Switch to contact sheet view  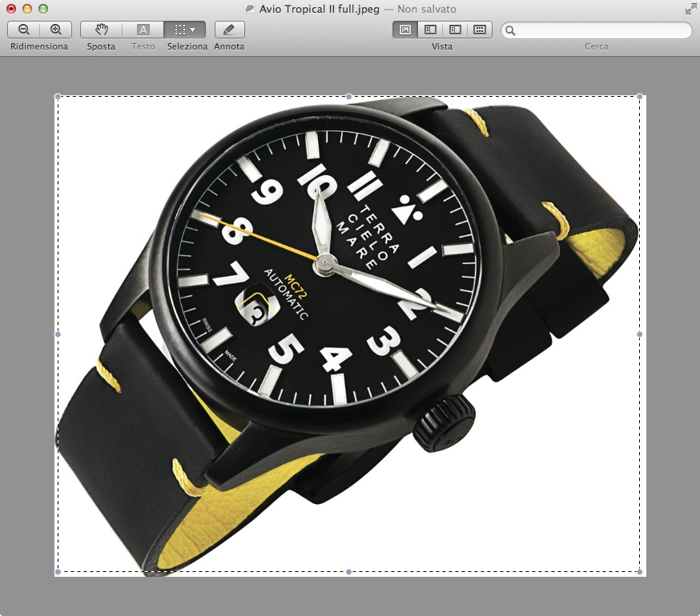[x=480, y=30]
